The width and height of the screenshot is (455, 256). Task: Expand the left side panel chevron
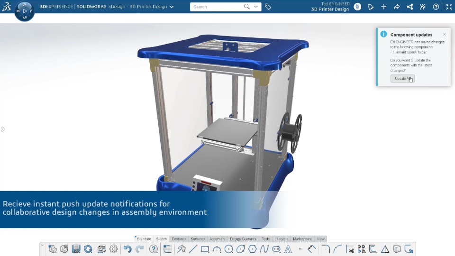(x=3, y=129)
